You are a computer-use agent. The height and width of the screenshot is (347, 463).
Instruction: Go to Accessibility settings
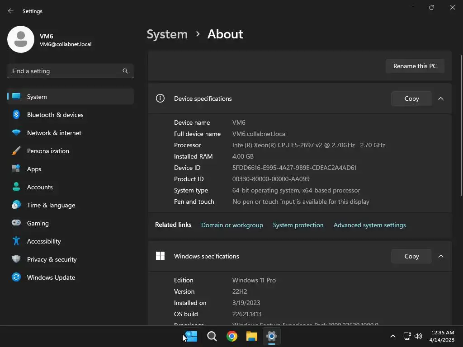tap(70, 241)
